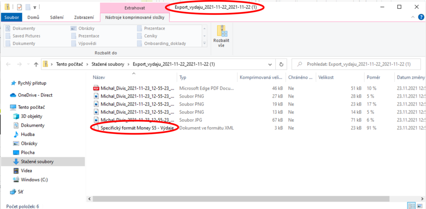Expand the Rozbalit do destinations gallery
Viewport: 426px width, 209px height.
(205, 43)
